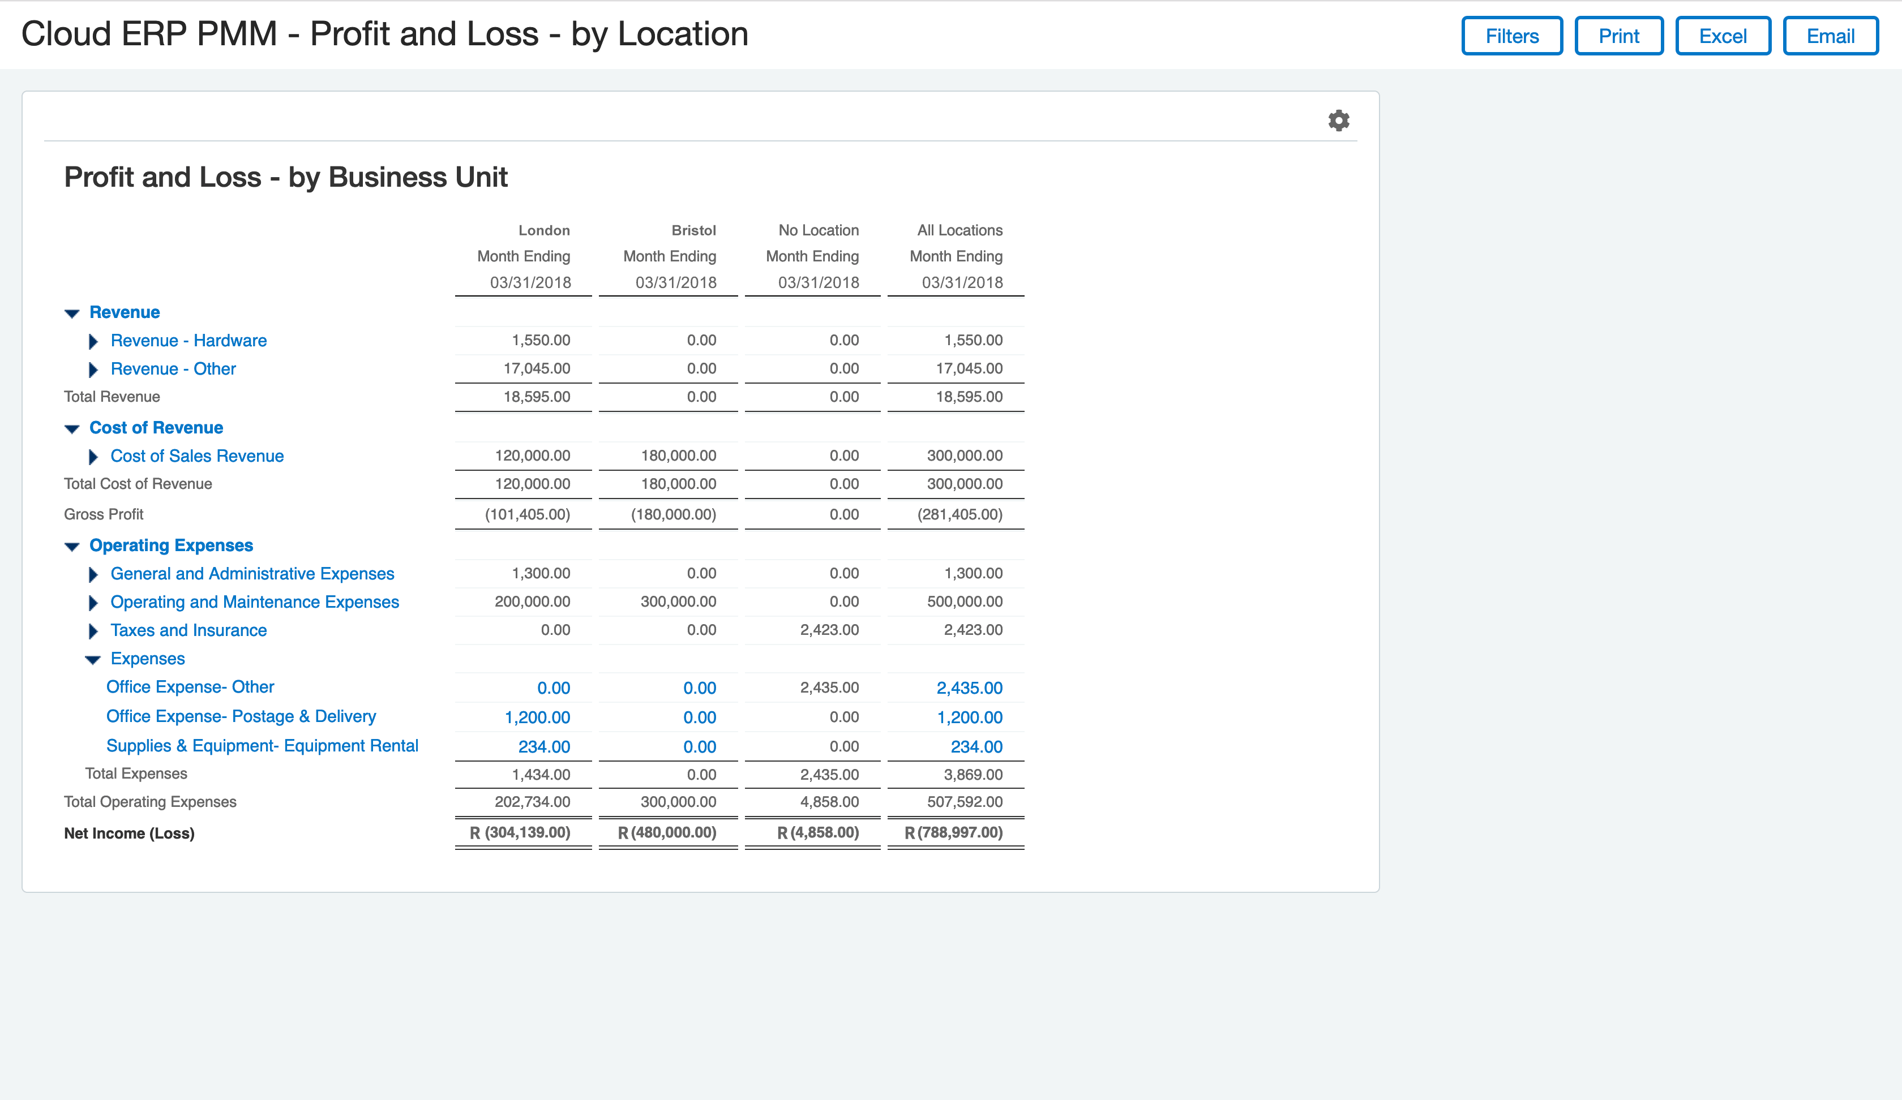The width and height of the screenshot is (1902, 1100).
Task: Collapse Cost of Revenue section arrow
Action: (x=72, y=428)
